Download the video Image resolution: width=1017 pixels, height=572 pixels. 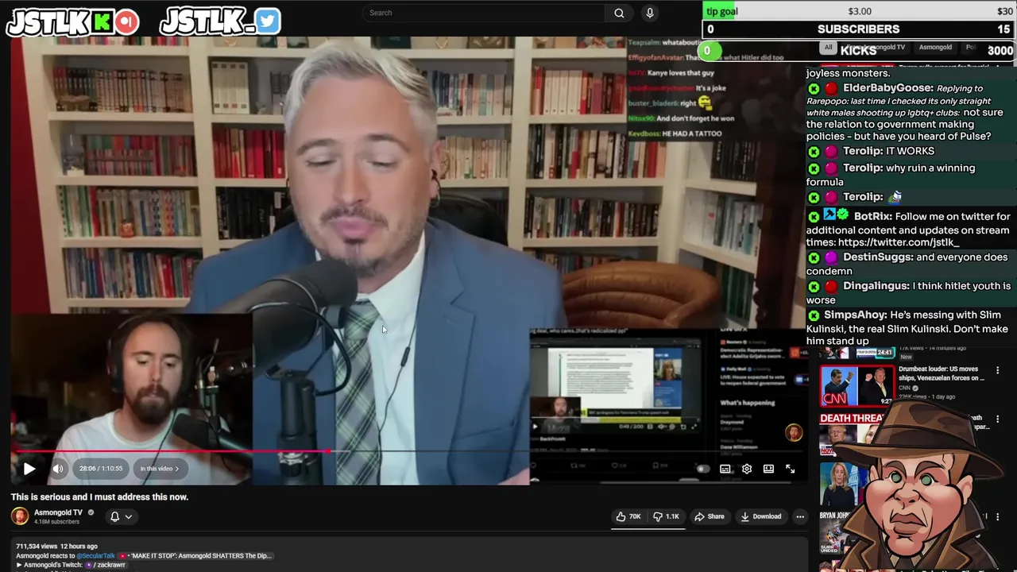tap(760, 516)
